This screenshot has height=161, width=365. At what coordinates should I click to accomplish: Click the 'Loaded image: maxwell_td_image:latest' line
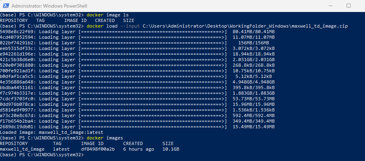point(52,132)
